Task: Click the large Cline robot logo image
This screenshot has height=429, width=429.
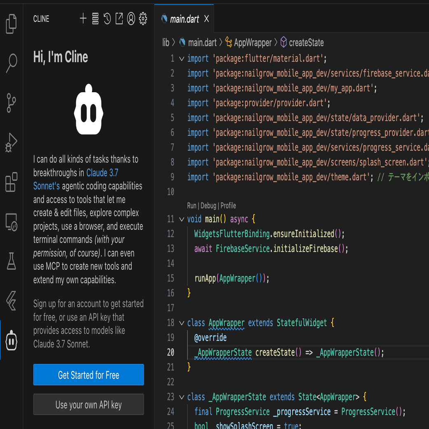Action: 89,109
